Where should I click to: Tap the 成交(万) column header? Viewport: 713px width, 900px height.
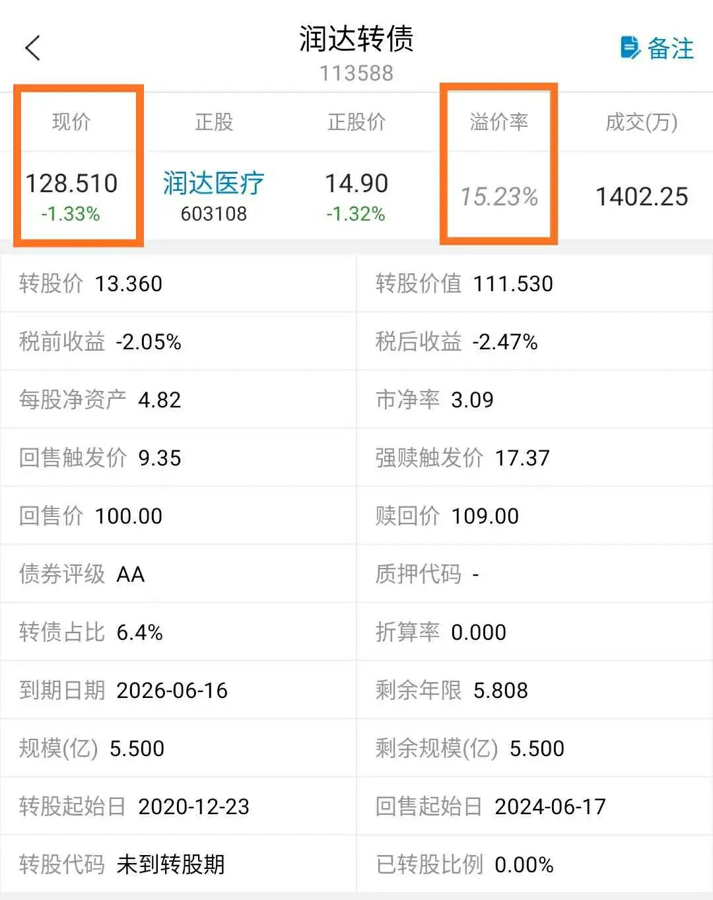coord(642,121)
